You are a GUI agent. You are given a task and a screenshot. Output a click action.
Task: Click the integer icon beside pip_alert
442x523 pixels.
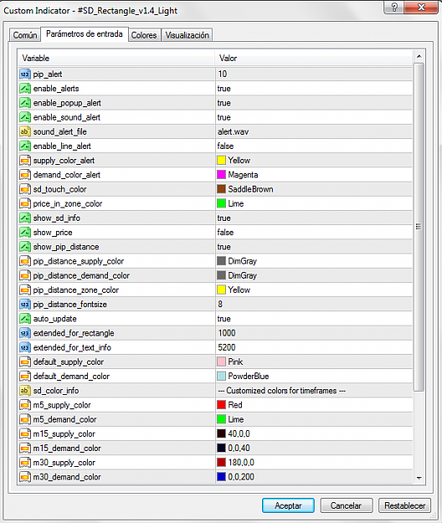click(25, 74)
